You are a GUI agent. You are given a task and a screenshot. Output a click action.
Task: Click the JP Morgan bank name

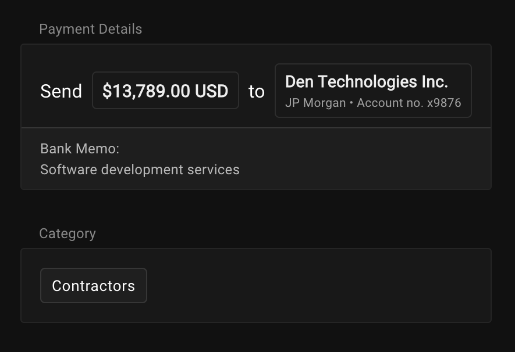coord(315,103)
